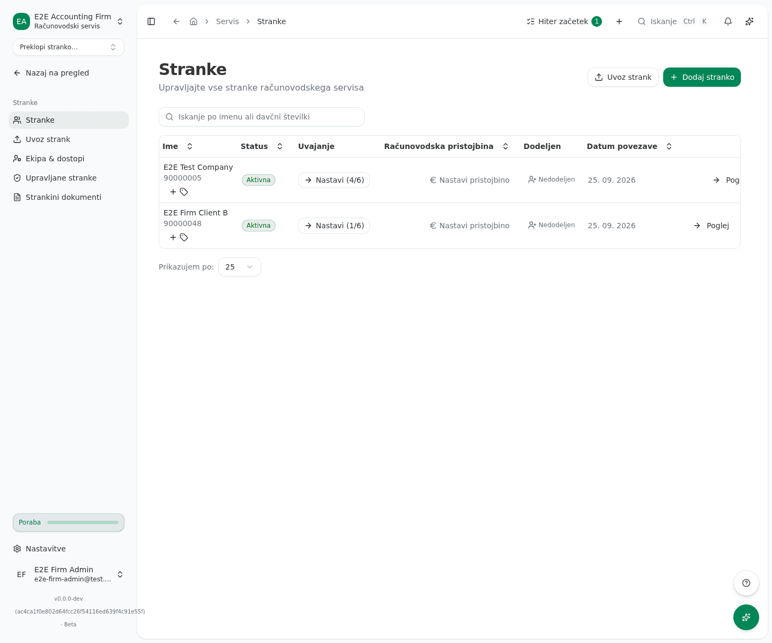Click the Poraba usage bar
Viewport: 772px width, 643px height.
coord(69,522)
